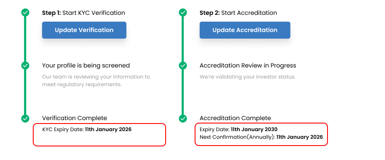
Task: Click green checkmark beside Step 2 heading
Action: pos(183,12)
